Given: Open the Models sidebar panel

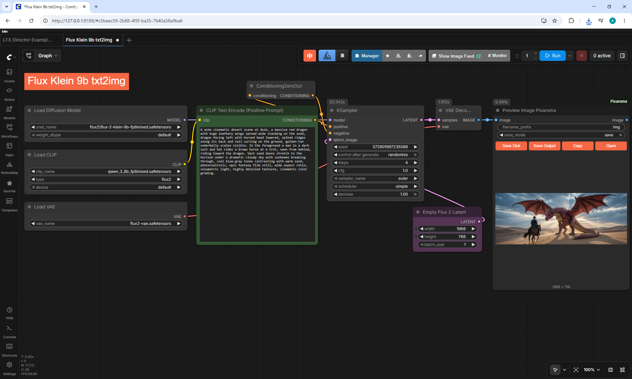Looking at the screenshot, I should click(x=9, y=112).
